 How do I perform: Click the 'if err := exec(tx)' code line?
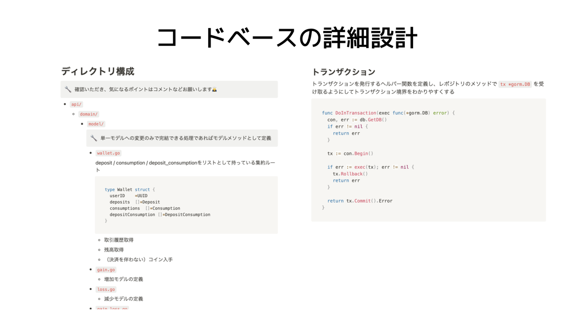371,167
